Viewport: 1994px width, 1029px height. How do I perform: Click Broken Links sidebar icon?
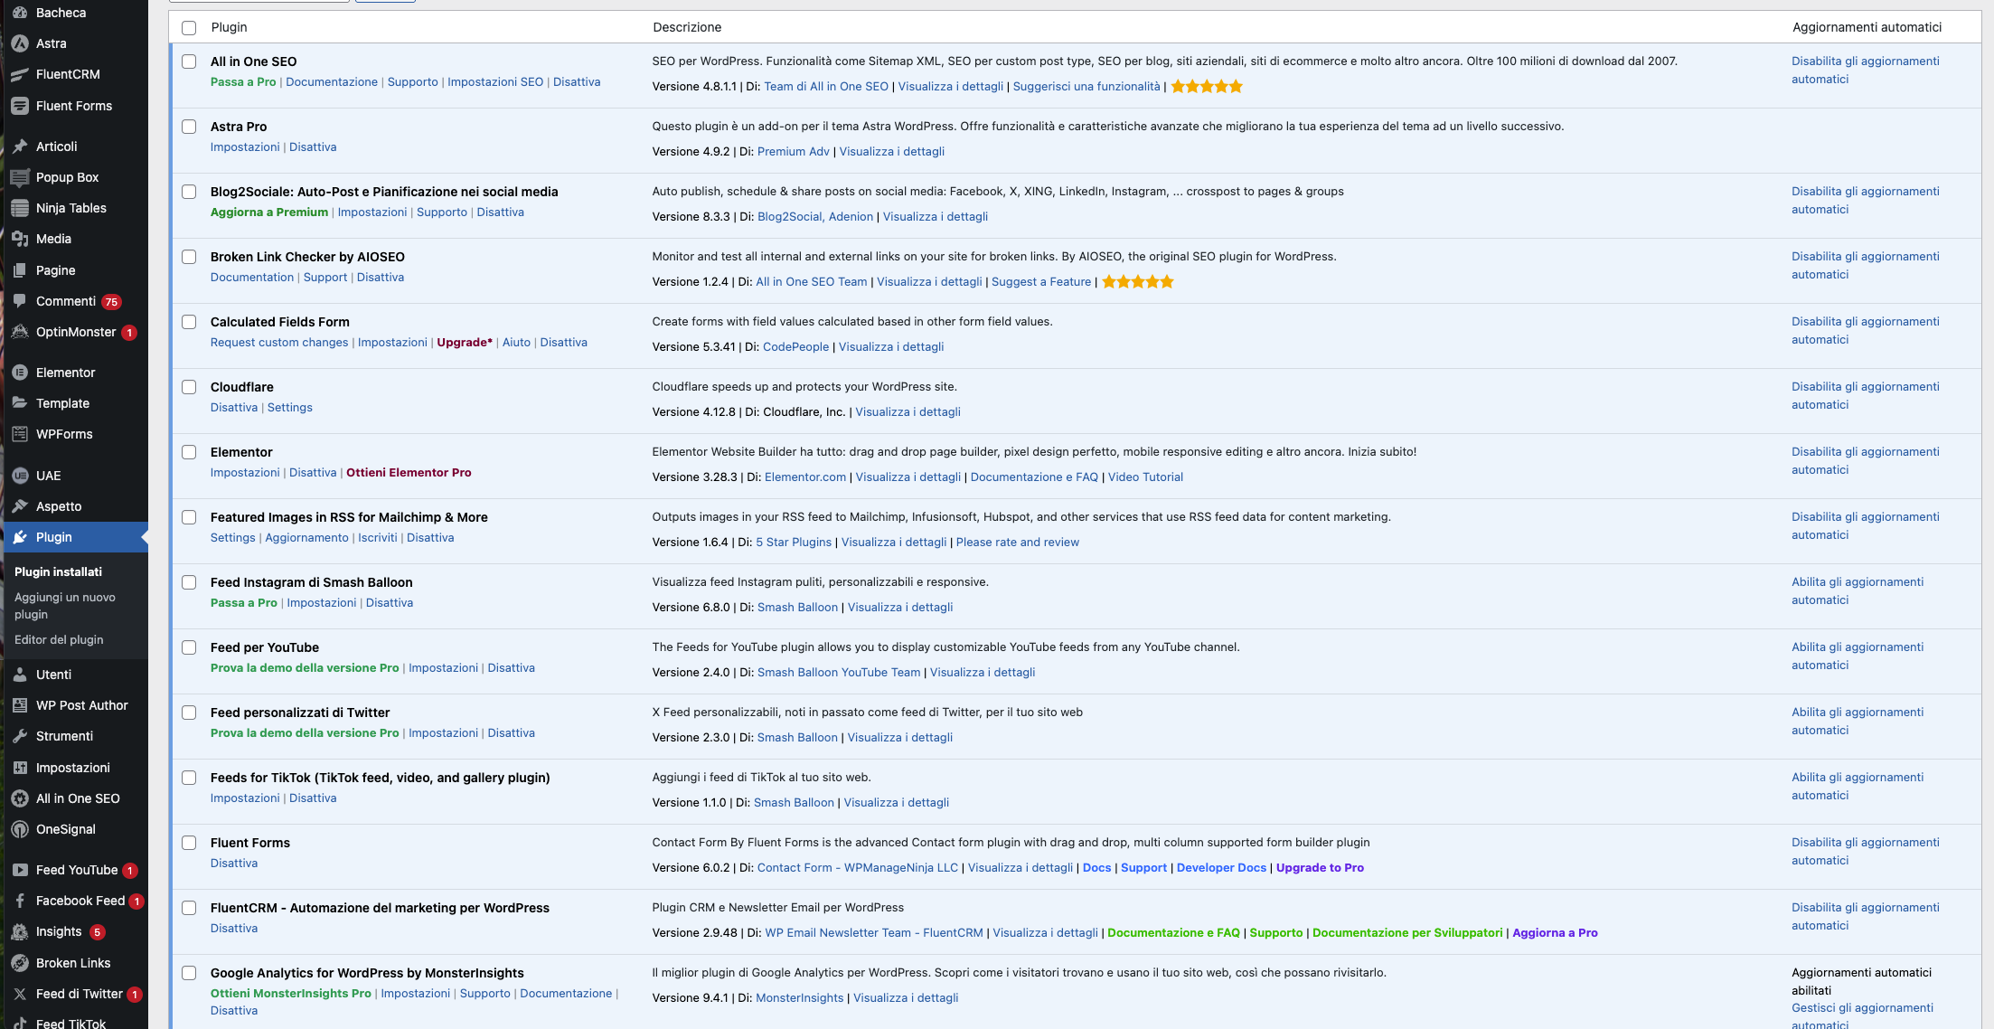[20, 963]
